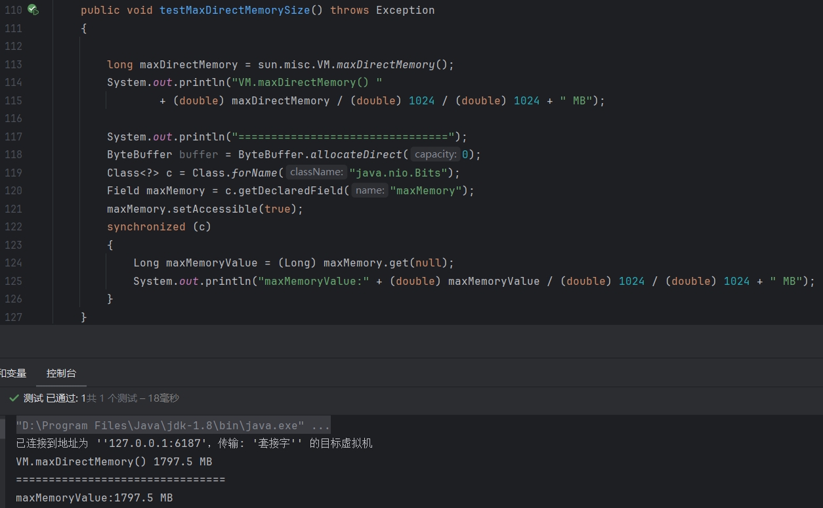Run test via green gutter icon

(32, 10)
